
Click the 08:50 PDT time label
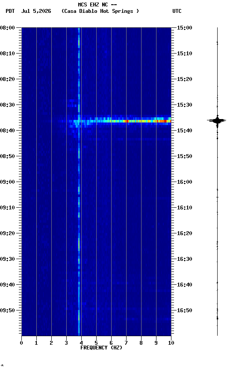pyautogui.click(x=7, y=156)
